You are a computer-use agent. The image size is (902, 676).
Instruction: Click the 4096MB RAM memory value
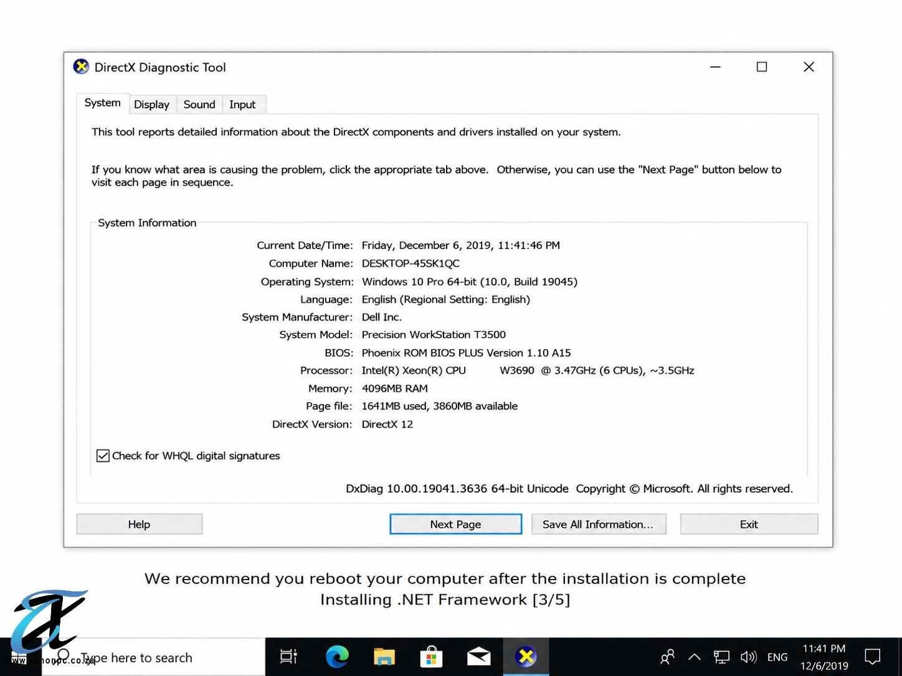coord(395,388)
